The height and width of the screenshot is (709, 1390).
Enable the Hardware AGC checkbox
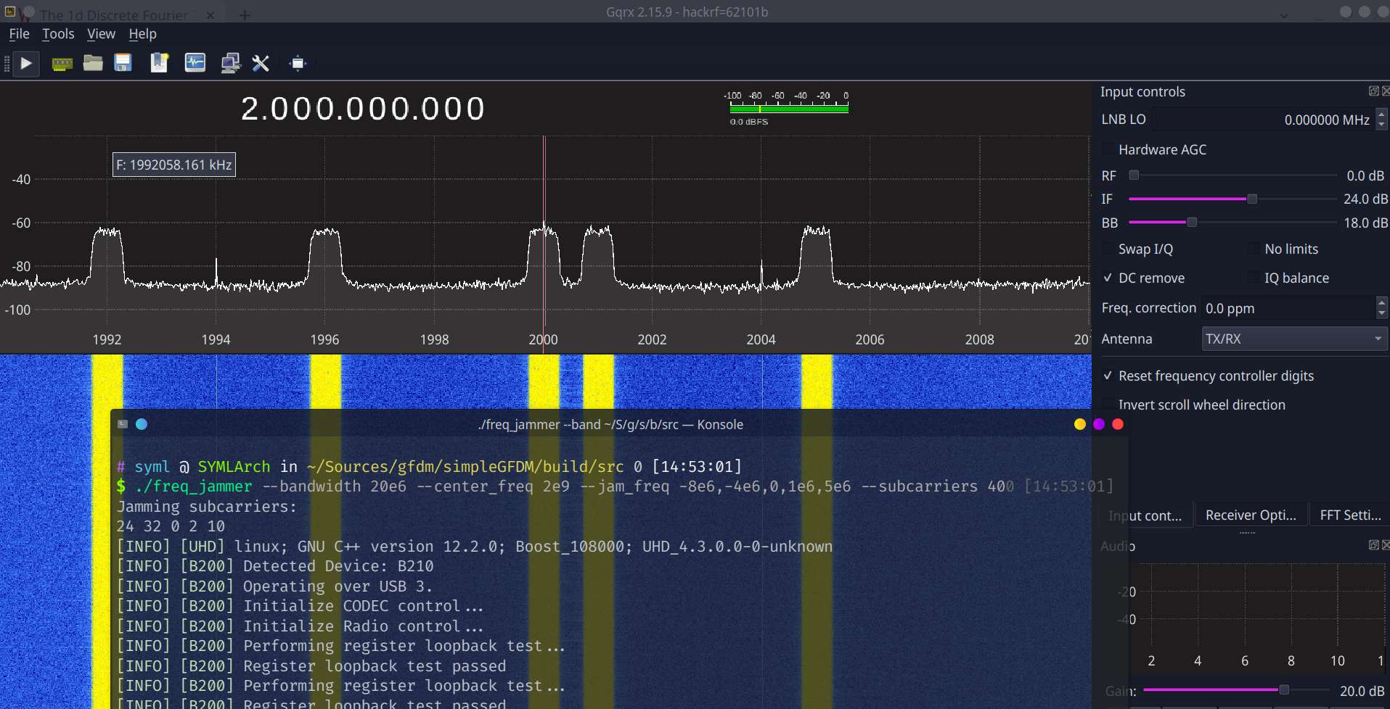tap(1108, 149)
